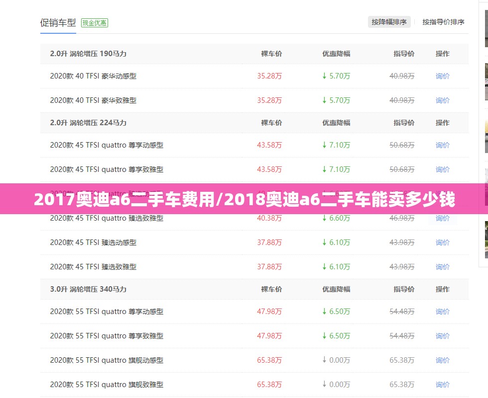Click 5.70万 discount of 豪华致雅型
The image size is (488, 398).
[x=336, y=100]
